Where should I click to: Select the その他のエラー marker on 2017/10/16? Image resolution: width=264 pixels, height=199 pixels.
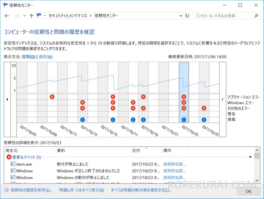pos(113,108)
